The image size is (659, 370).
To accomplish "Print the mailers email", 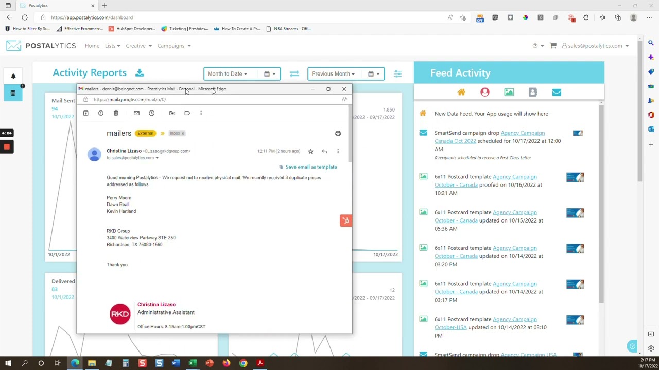I will pos(338,133).
